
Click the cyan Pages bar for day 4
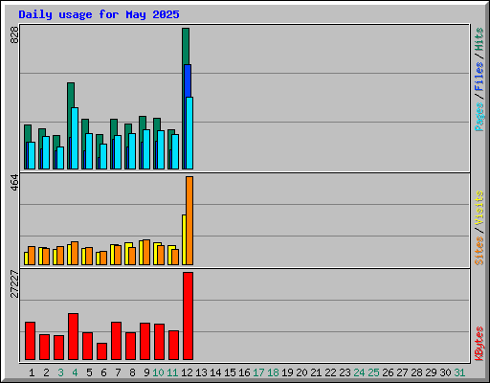click(x=75, y=139)
